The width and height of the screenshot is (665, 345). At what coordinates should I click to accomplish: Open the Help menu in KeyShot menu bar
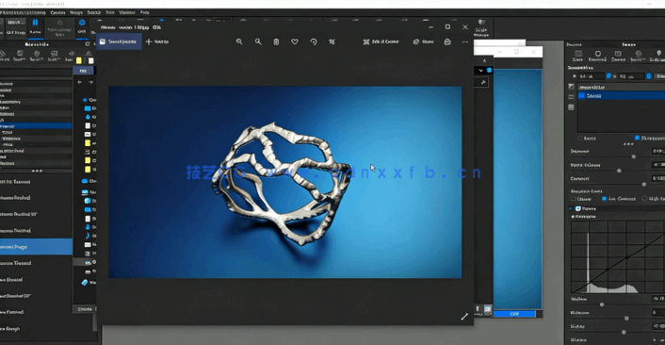point(145,12)
